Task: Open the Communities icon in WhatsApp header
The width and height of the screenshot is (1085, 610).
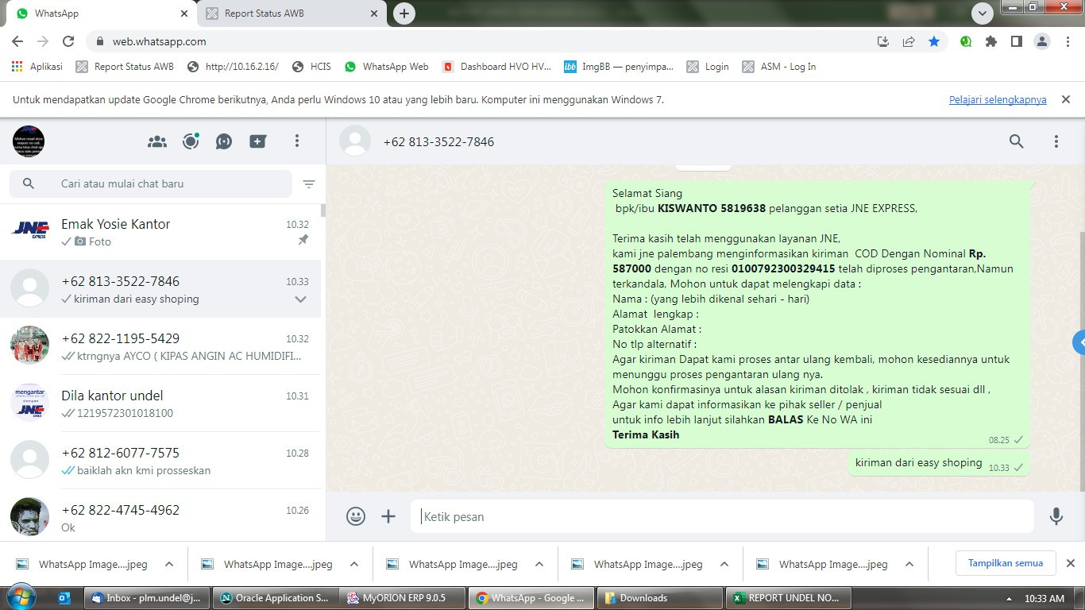Action: tap(157, 141)
